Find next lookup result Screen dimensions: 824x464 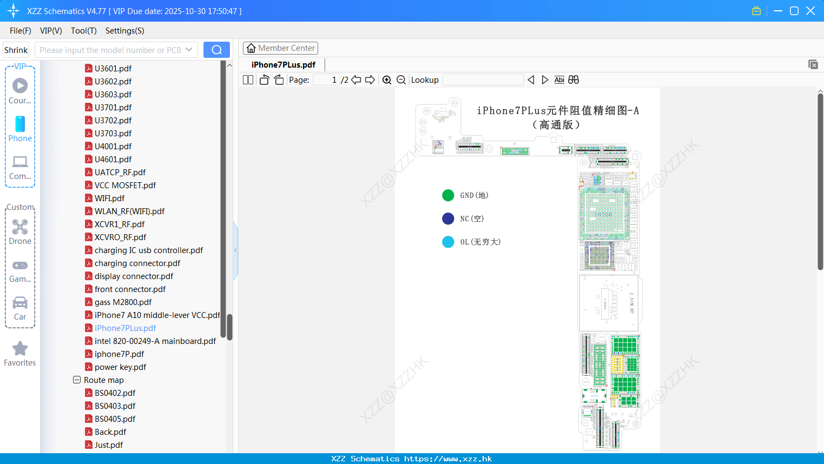(545, 79)
